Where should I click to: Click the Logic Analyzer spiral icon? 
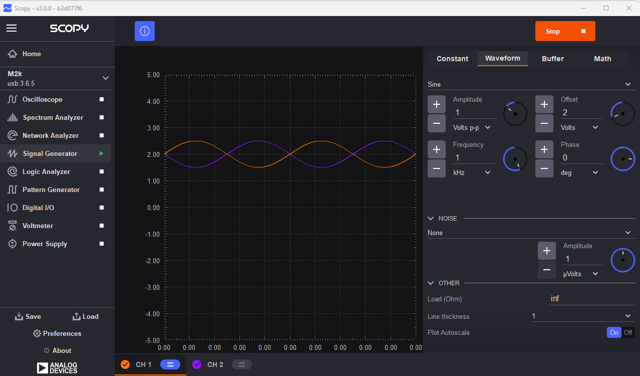[13, 171]
